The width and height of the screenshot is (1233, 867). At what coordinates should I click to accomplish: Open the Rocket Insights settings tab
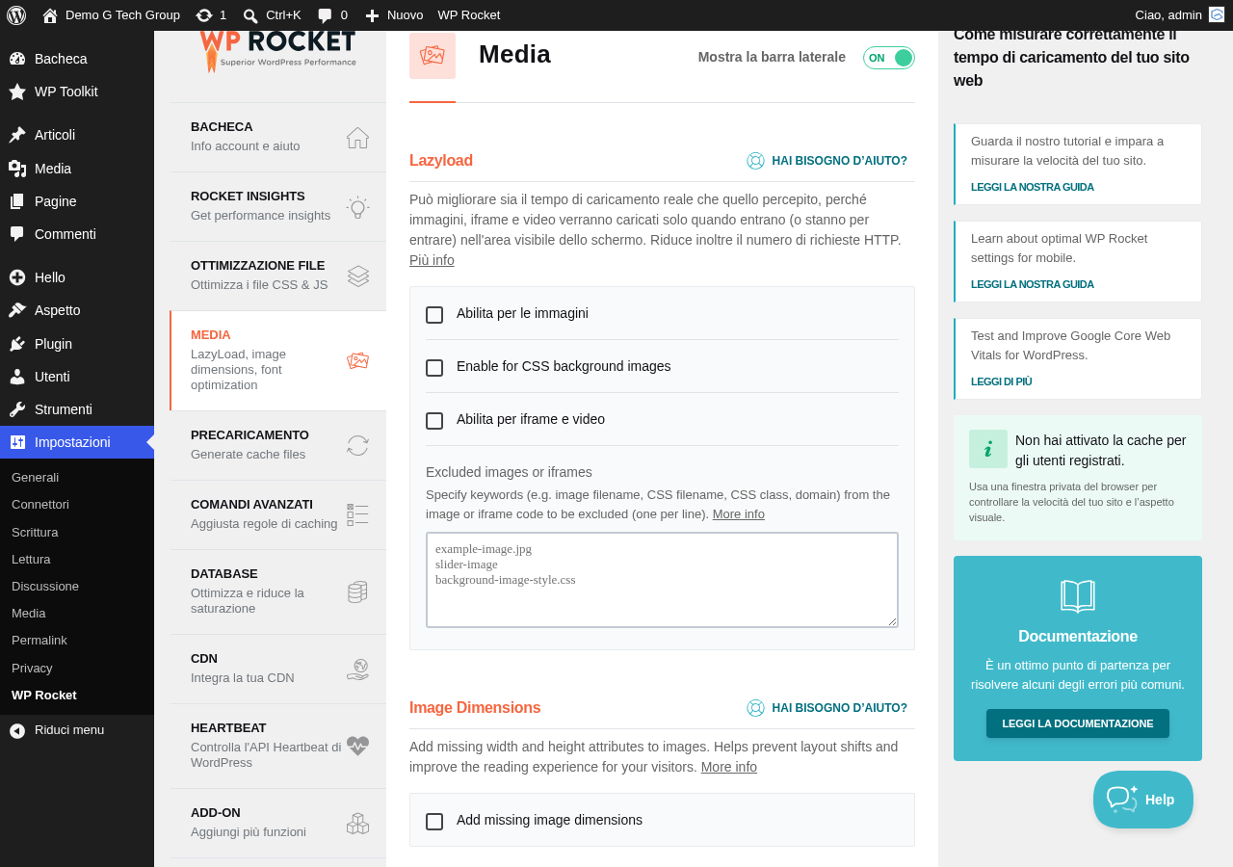[x=277, y=207]
